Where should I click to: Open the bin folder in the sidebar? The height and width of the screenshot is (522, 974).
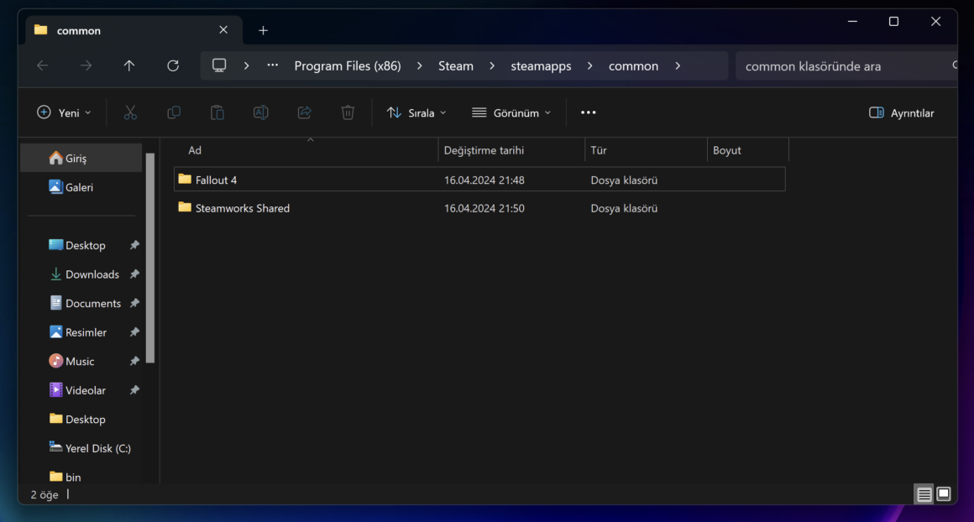click(81, 477)
